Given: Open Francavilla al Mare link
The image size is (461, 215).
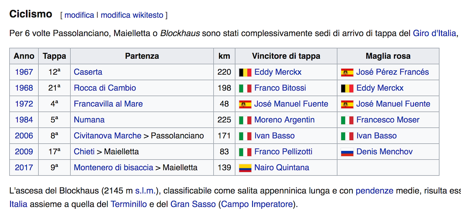Looking at the screenshot, I should point(108,104).
